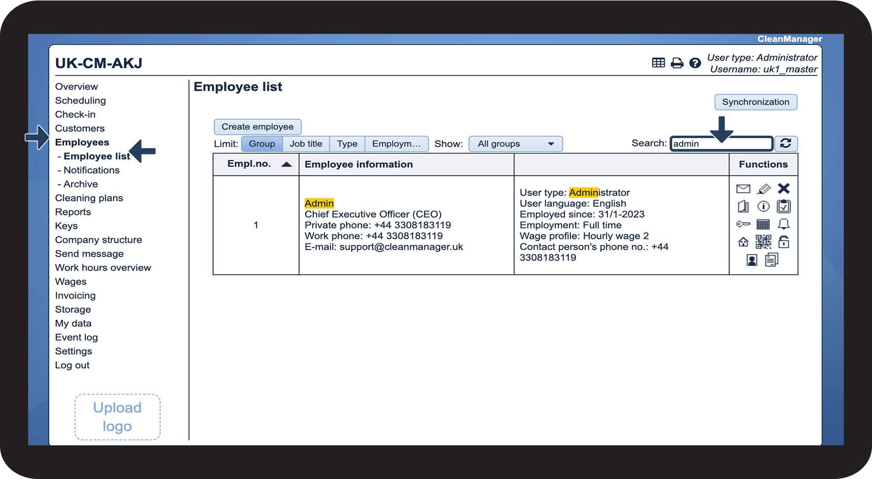Open Invoicing in the sidebar

(x=76, y=295)
